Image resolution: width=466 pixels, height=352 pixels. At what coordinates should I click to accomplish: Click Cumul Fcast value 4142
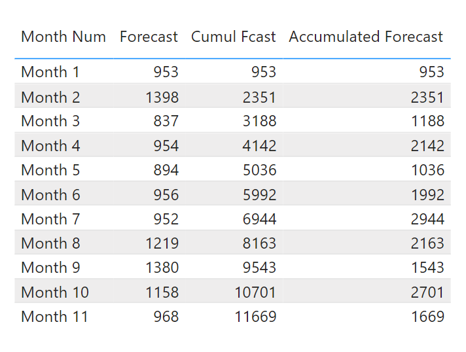click(x=259, y=146)
